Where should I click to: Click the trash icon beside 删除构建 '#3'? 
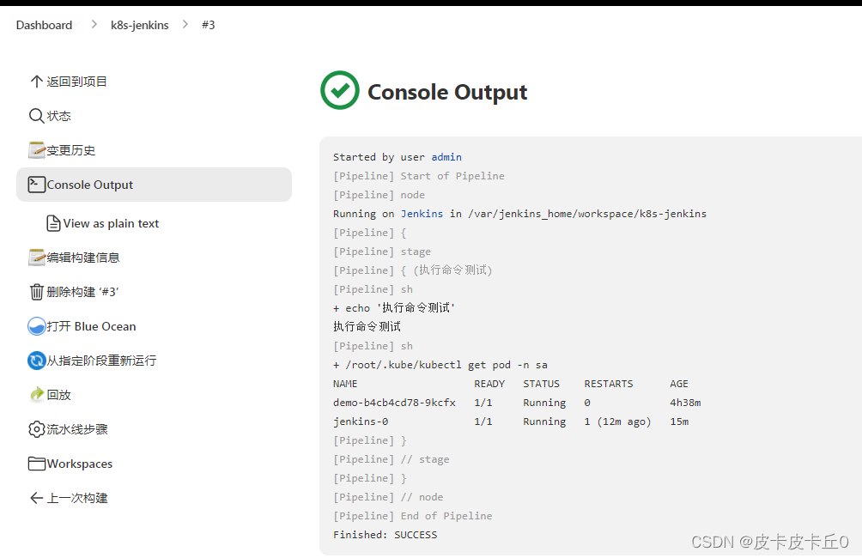coord(36,292)
